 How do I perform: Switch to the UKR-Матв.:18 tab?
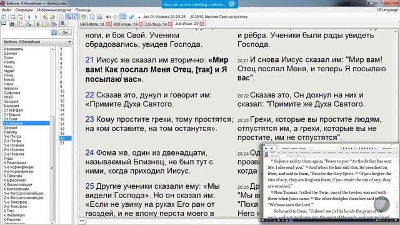pos(92,24)
